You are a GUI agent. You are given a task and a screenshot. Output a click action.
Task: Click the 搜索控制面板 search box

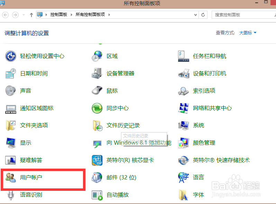click(x=244, y=15)
